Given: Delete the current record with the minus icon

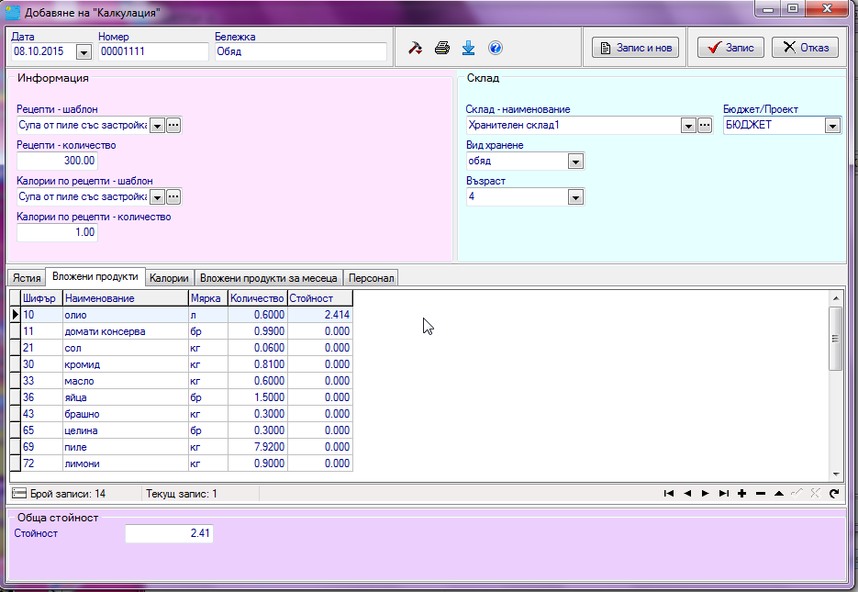Looking at the screenshot, I should 761,494.
